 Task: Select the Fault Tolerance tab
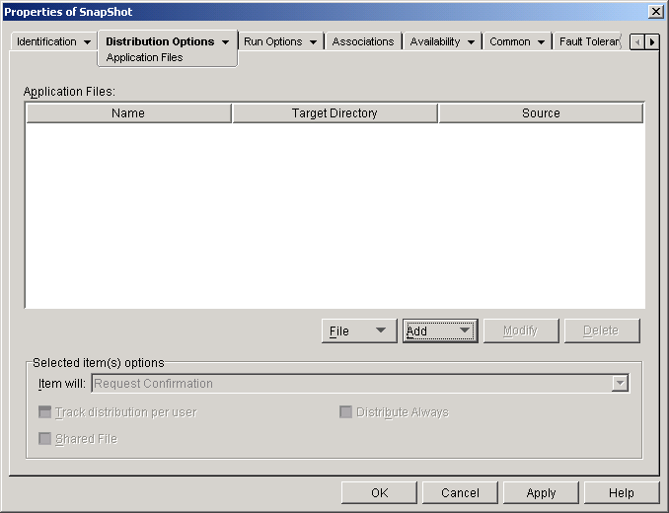(589, 41)
